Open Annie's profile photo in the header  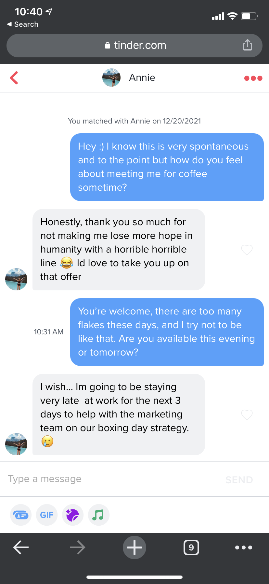(x=111, y=78)
